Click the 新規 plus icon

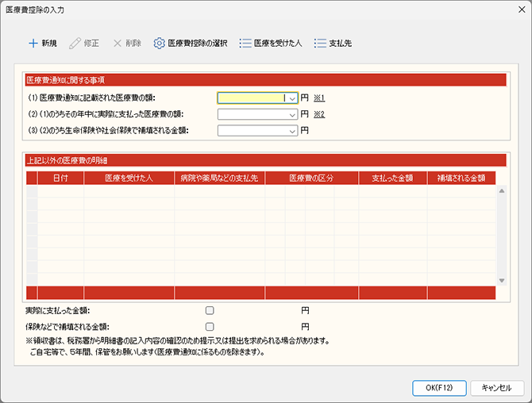33,43
